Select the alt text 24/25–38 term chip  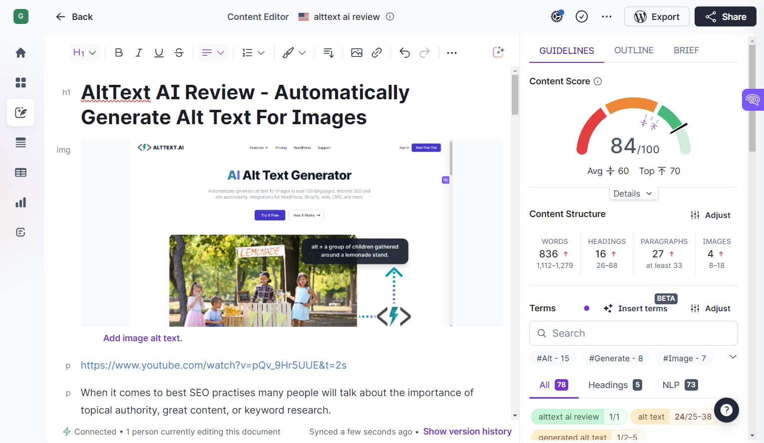tap(674, 417)
